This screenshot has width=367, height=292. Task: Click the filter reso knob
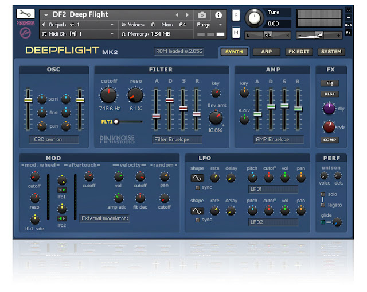tap(135, 95)
